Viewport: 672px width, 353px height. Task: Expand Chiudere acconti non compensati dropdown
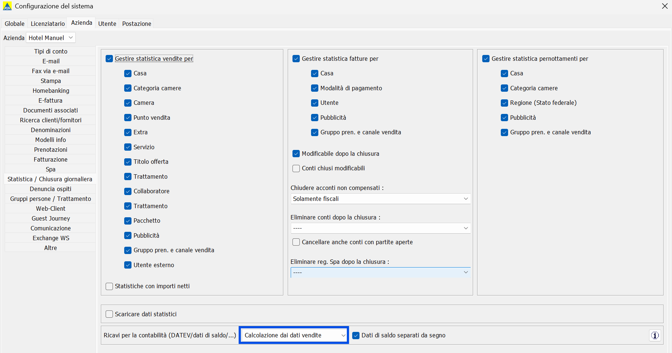pos(380,199)
